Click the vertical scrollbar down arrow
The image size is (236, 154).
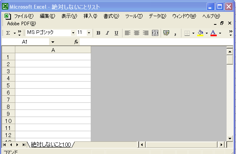230,138
